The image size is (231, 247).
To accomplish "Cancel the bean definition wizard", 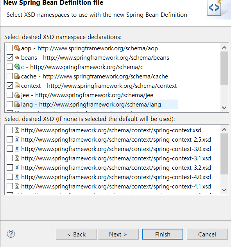I will [x=207, y=234].
